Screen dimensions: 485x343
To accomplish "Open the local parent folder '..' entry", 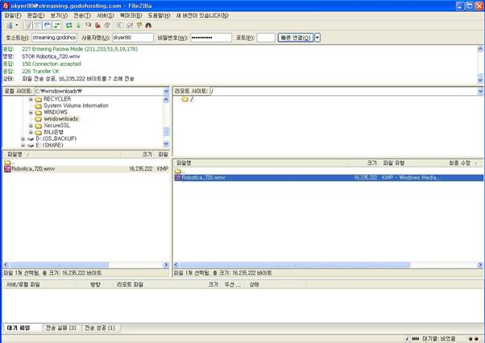I will coord(10,163).
